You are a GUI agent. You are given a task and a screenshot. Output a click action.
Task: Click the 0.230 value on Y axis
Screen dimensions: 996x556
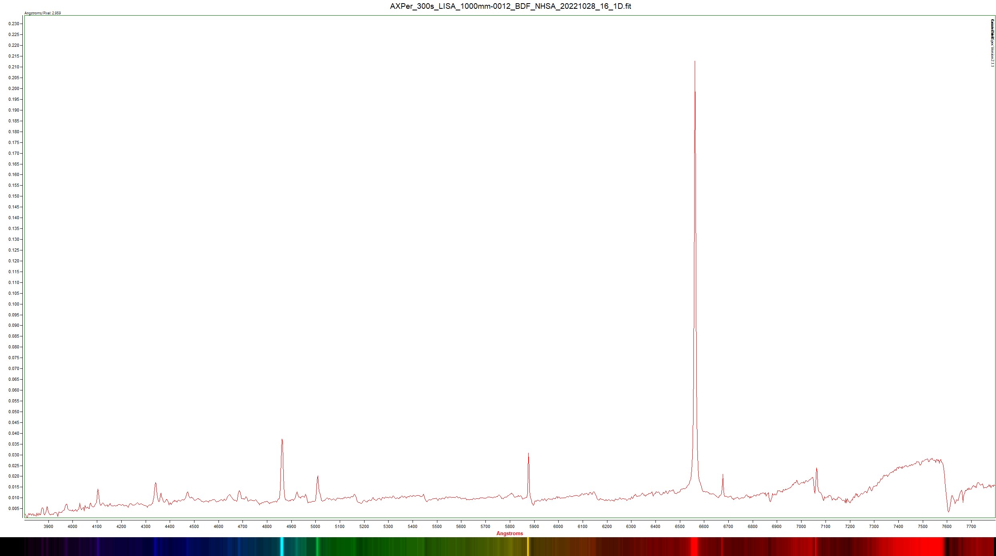pos(13,24)
